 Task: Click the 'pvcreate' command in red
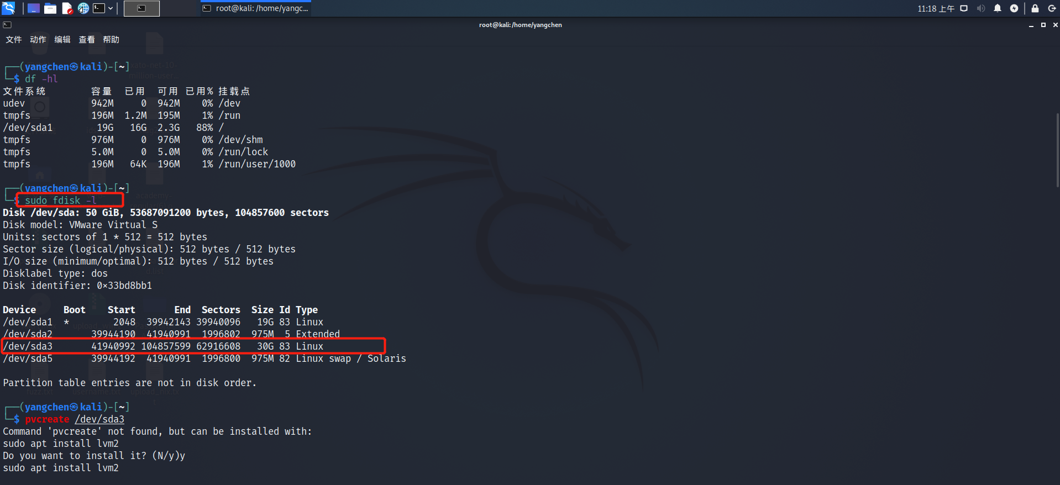click(47, 419)
